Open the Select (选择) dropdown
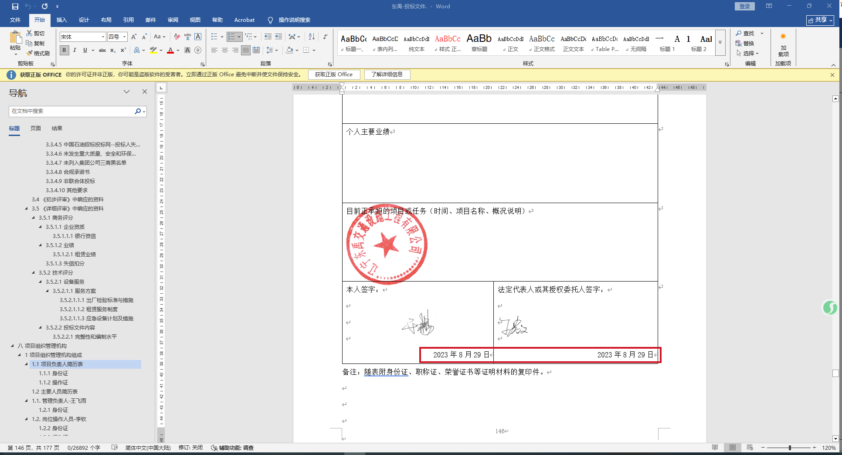The width and height of the screenshot is (842, 455). [x=747, y=53]
